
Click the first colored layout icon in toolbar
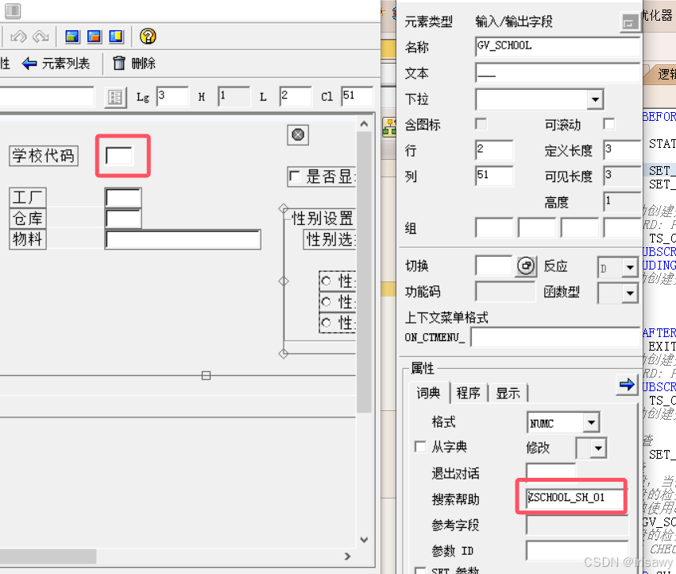coord(71,36)
